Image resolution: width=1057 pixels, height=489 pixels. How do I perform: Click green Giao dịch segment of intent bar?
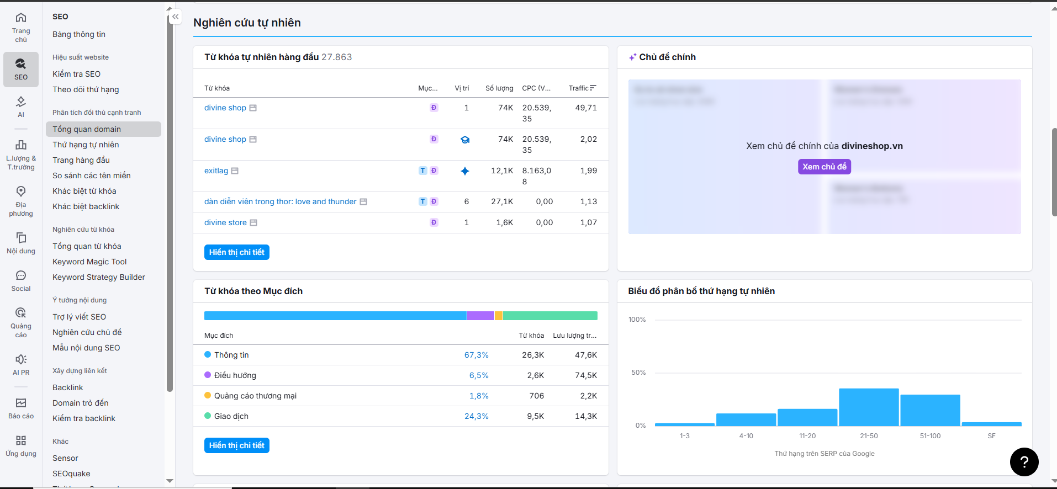coord(550,316)
